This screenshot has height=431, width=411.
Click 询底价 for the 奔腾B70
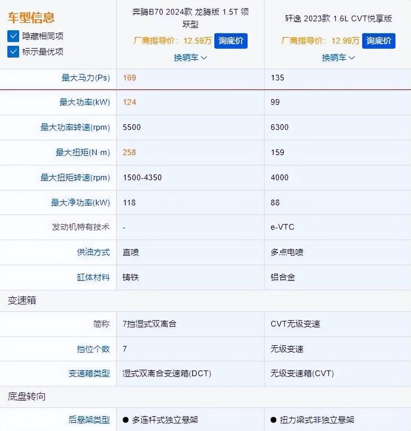pyautogui.click(x=231, y=41)
